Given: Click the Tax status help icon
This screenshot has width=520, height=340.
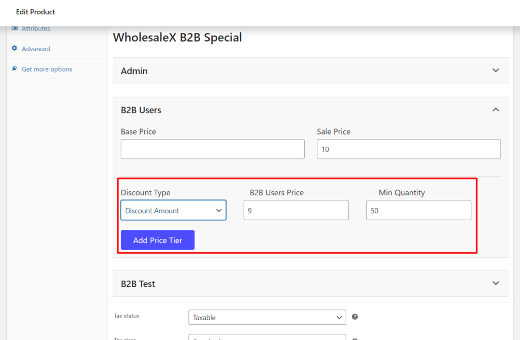Looking at the screenshot, I should 354,317.
